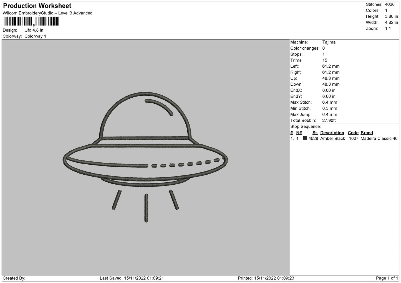Click the EndY value 0.00 in
The image size is (401, 283).
(329, 96)
